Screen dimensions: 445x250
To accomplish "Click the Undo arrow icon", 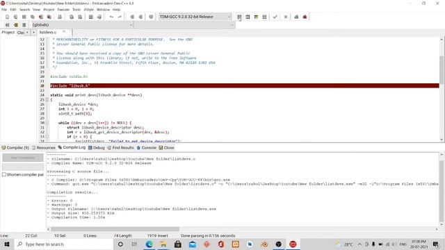I will [x=111, y=17].
